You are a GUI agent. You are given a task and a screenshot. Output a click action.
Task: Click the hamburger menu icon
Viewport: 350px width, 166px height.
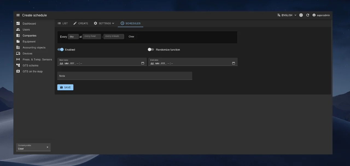18,15
